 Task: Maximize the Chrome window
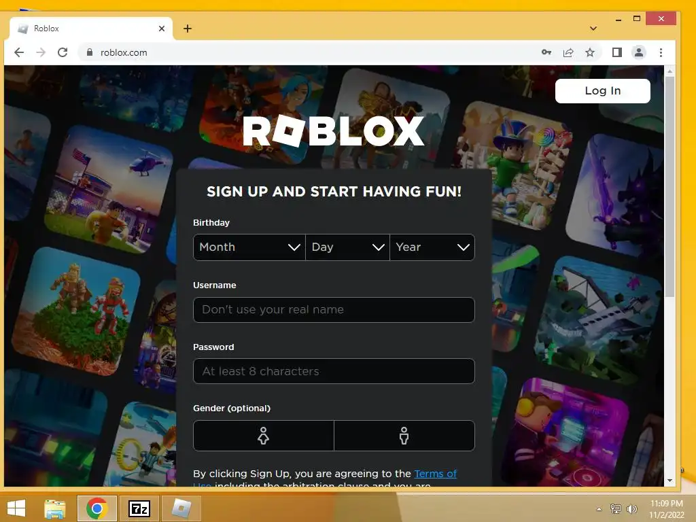click(x=637, y=18)
